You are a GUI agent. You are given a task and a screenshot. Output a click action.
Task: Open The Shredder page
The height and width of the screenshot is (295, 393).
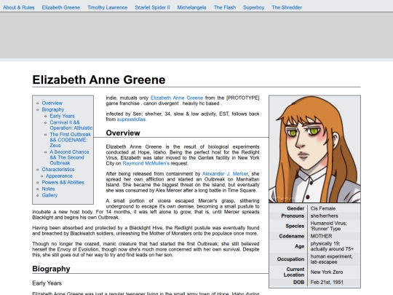287,7
